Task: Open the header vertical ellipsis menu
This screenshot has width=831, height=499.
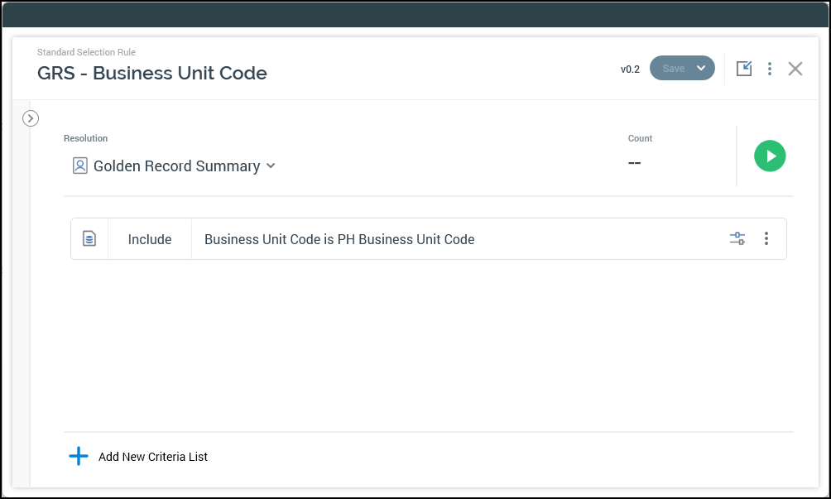Action: [x=770, y=69]
